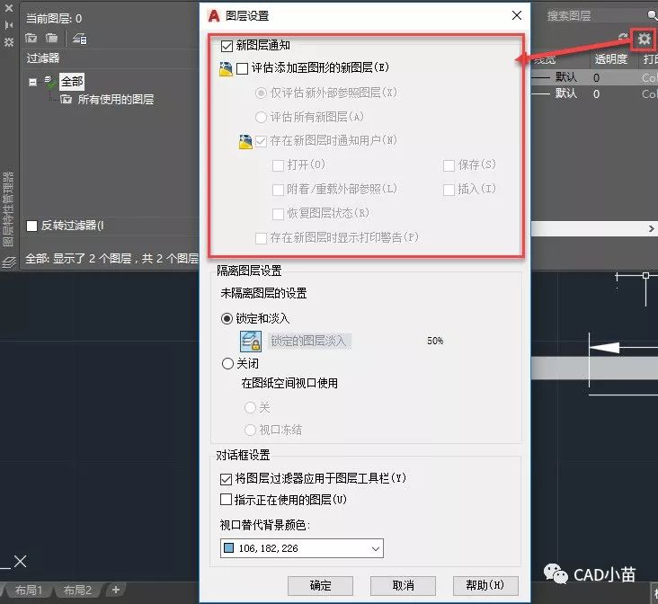Click the auto-hide palette icon

pos(8,23)
